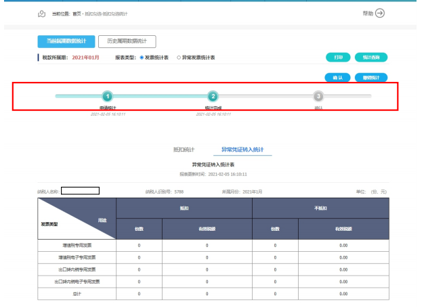This screenshot has width=426, height=308.
Task: Open the 异常凭证转入统计 tab
Action: (x=242, y=150)
